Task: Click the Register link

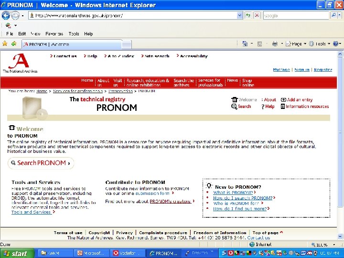Action: click(323, 70)
